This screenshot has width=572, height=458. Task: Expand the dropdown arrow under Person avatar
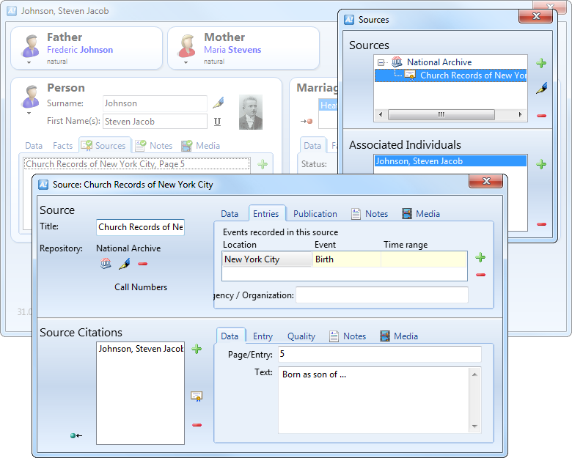tap(29, 114)
